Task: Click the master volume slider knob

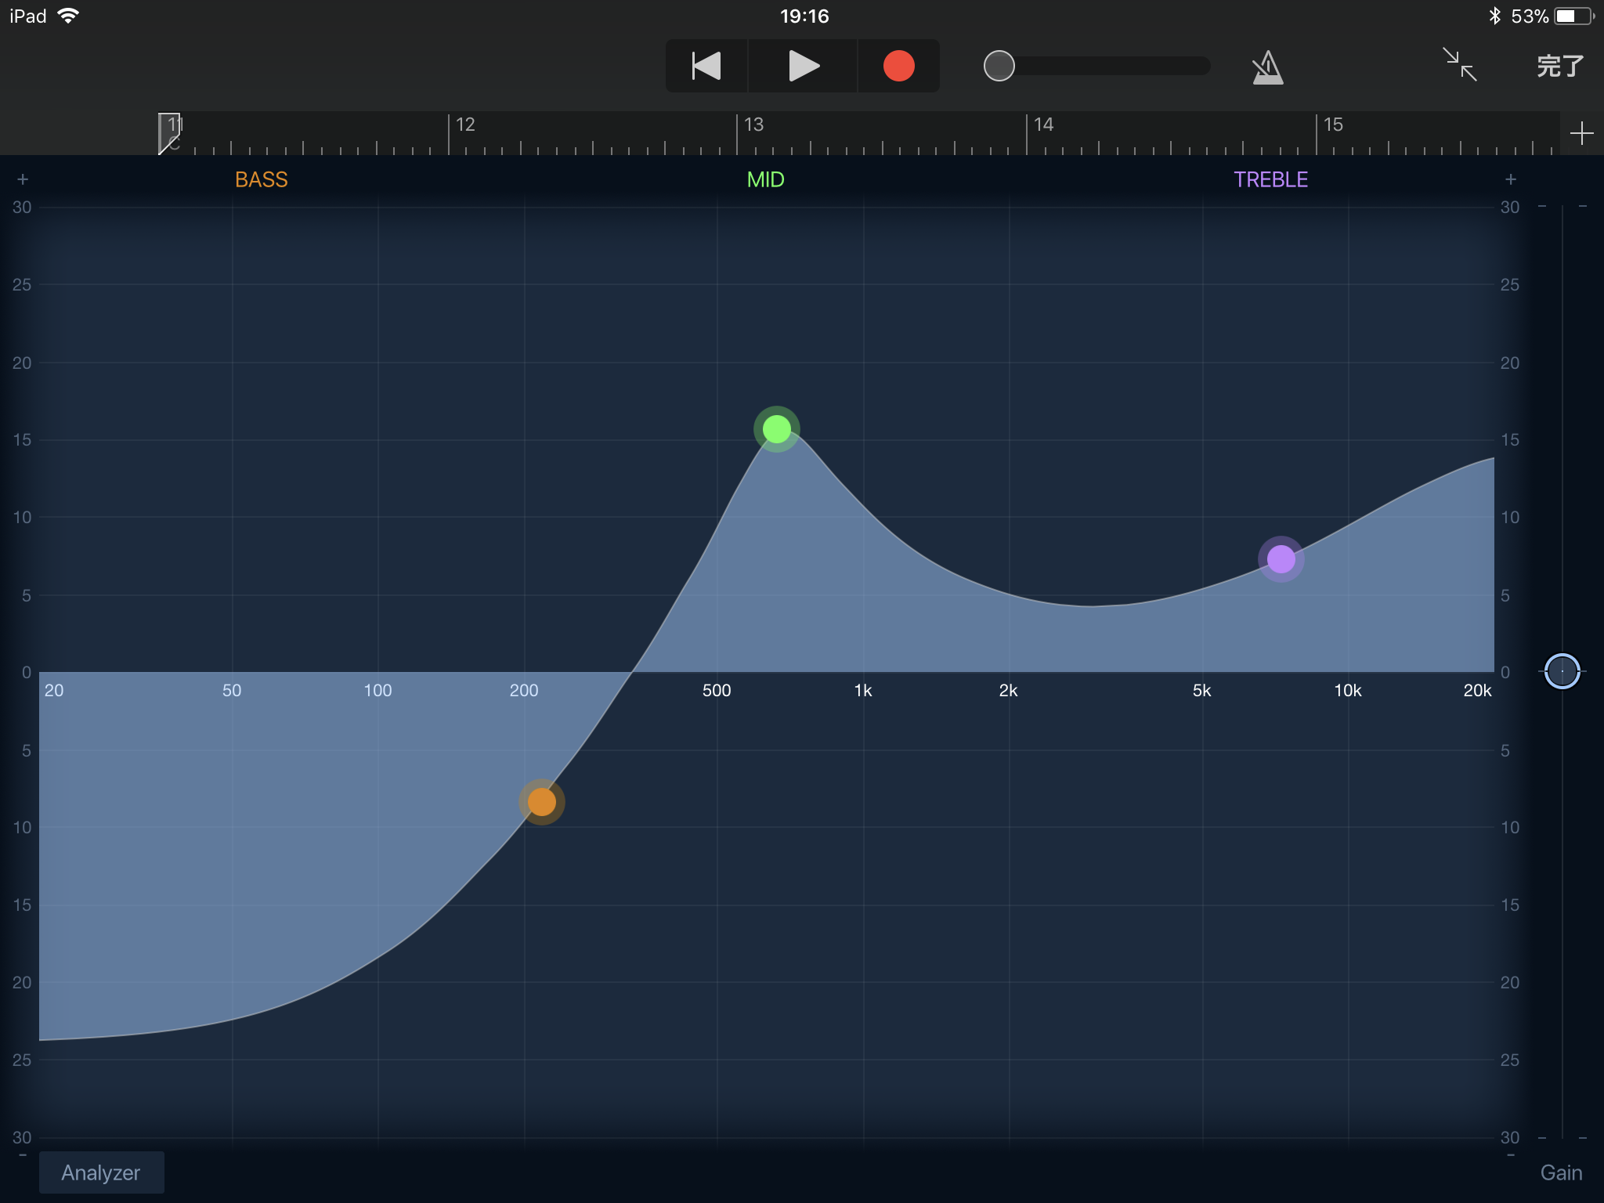Action: (x=999, y=66)
